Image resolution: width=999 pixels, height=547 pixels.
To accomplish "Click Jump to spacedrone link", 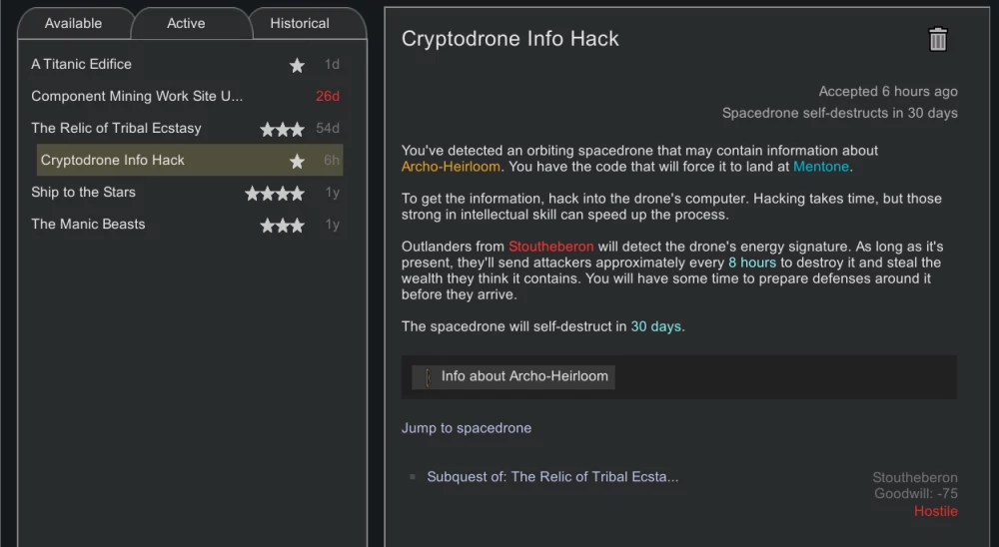I will pos(467,428).
